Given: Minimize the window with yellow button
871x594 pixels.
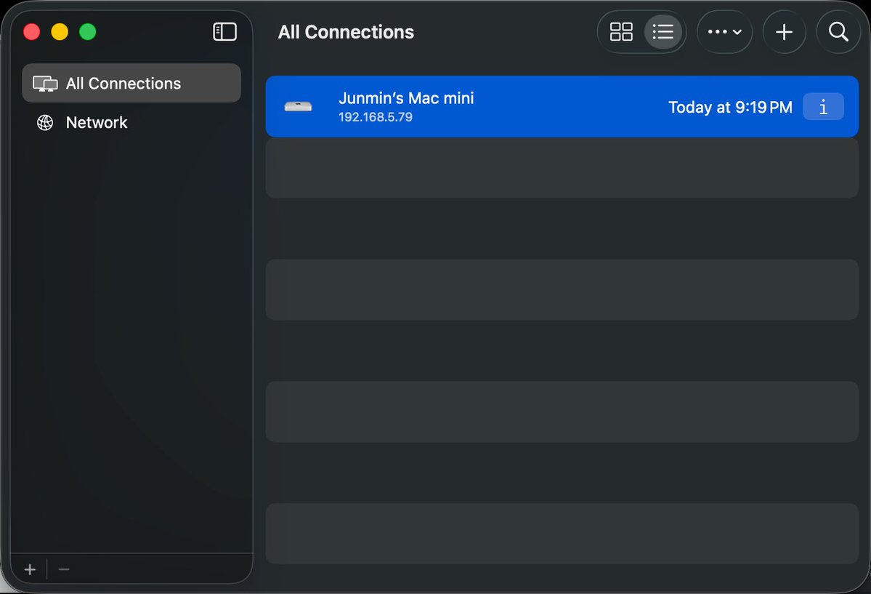Looking at the screenshot, I should coord(60,32).
